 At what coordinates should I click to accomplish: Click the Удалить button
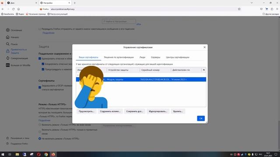point(178,111)
